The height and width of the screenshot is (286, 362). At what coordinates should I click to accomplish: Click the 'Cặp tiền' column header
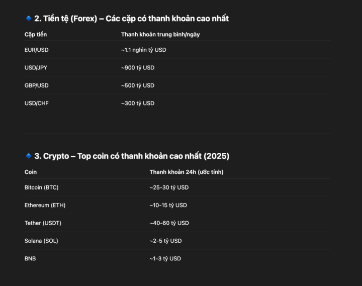[x=36, y=34]
